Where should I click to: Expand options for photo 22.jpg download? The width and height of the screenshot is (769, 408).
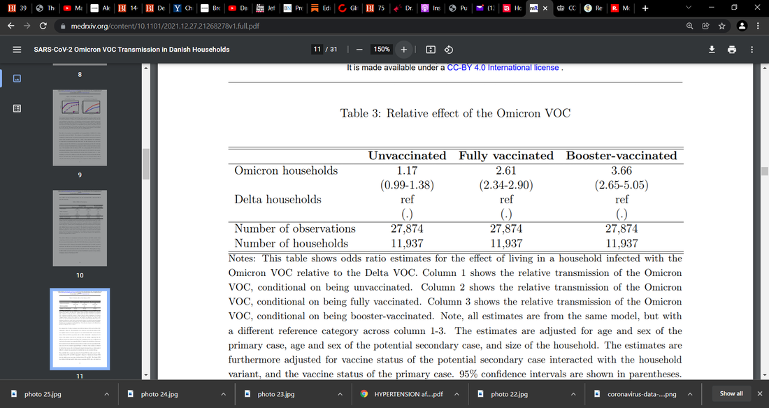[x=573, y=394]
